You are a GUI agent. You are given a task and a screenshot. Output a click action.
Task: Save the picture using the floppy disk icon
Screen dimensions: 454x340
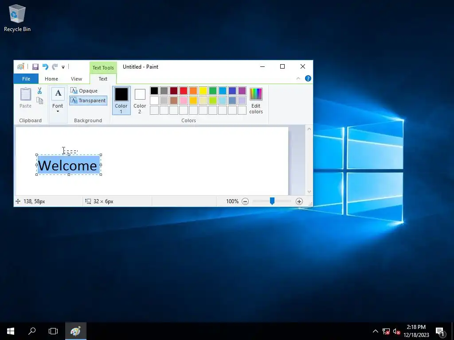pos(35,67)
